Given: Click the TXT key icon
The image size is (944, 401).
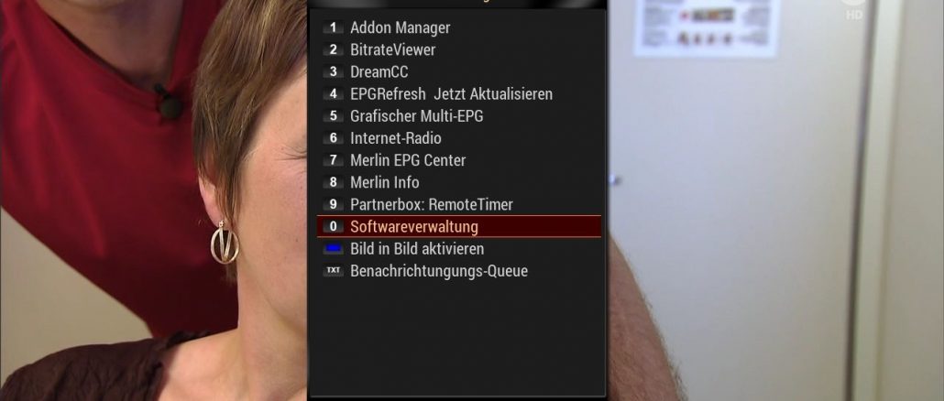Looking at the screenshot, I should click(x=333, y=271).
